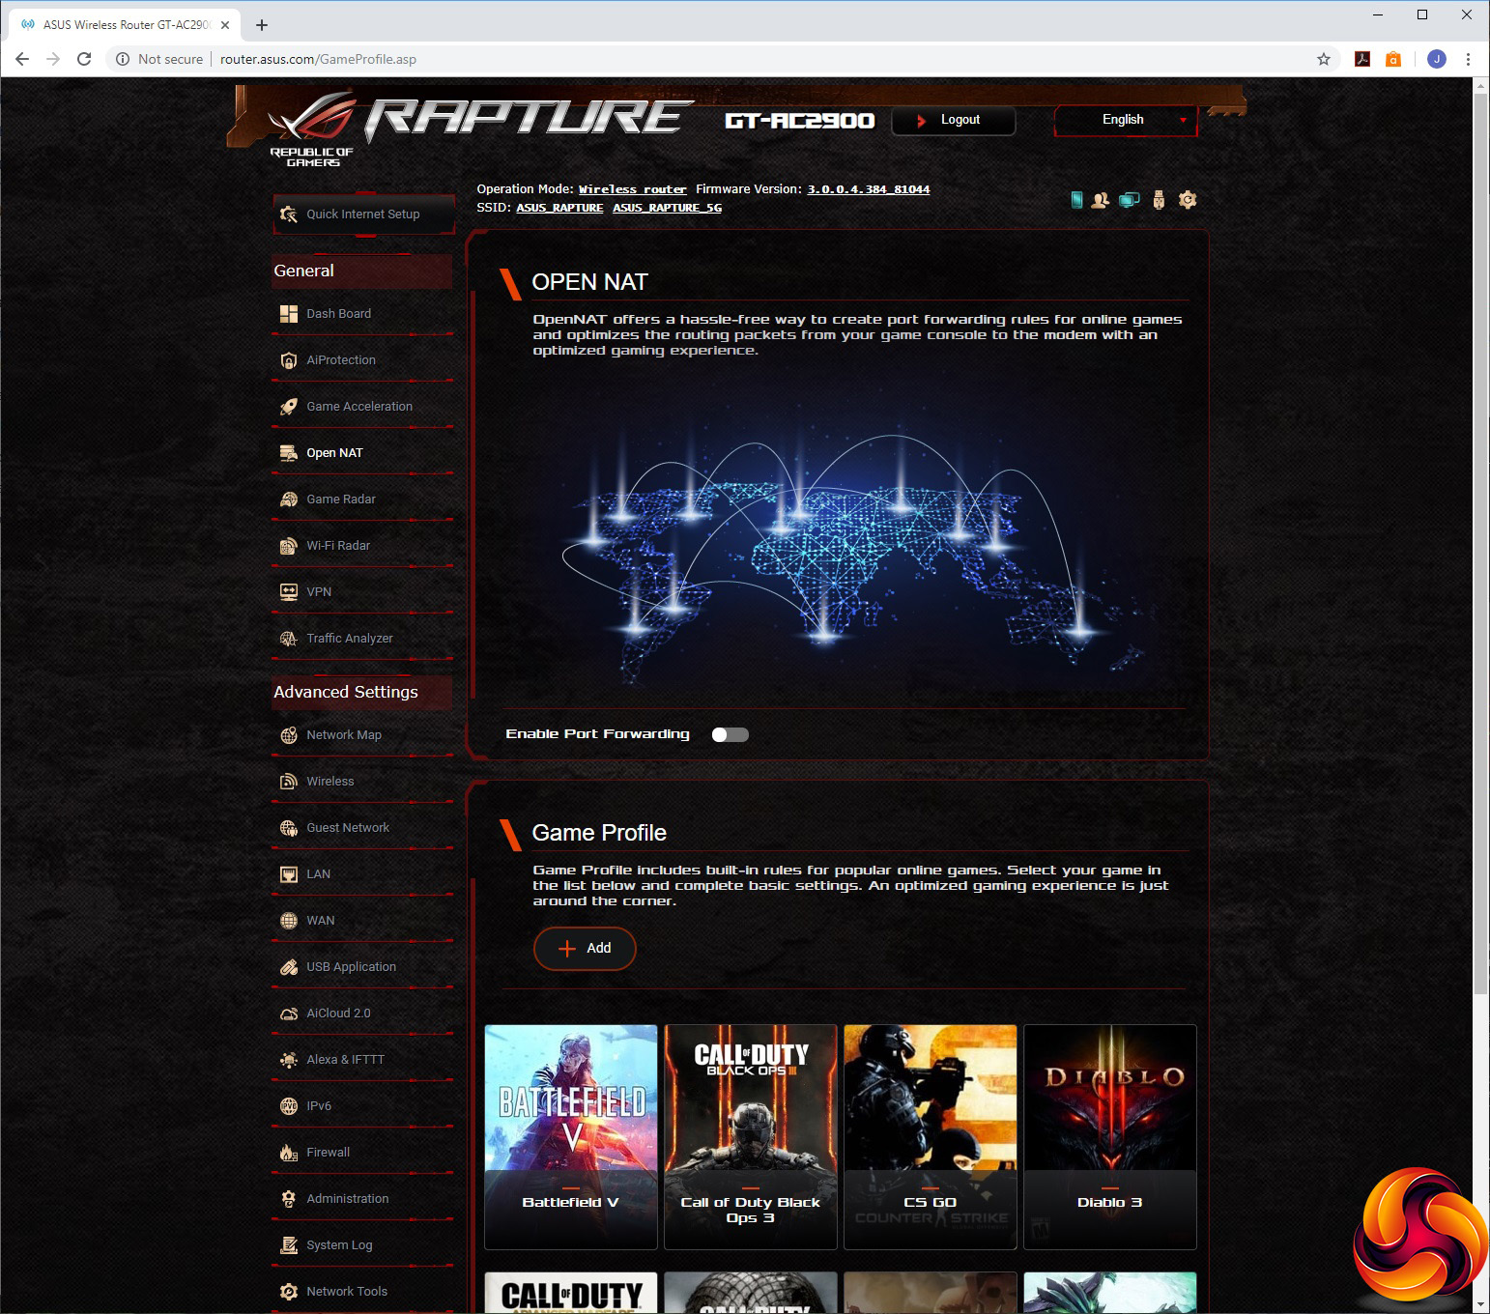Select the Game Acceleration rocket icon

pos(288,407)
